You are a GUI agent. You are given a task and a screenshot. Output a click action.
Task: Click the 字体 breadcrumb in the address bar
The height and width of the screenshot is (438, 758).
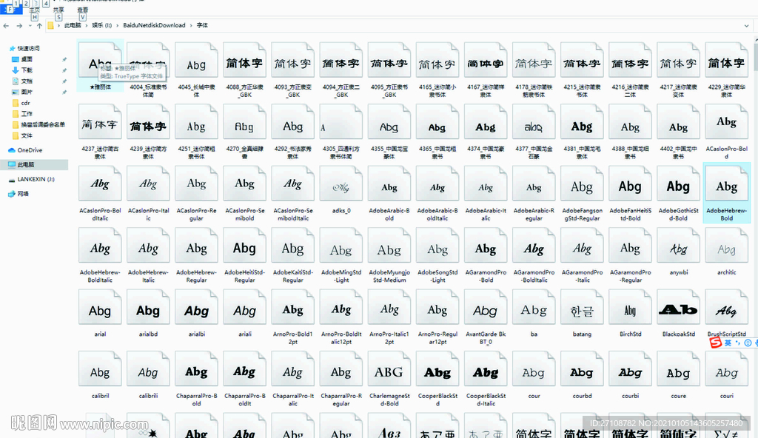pyautogui.click(x=202, y=26)
